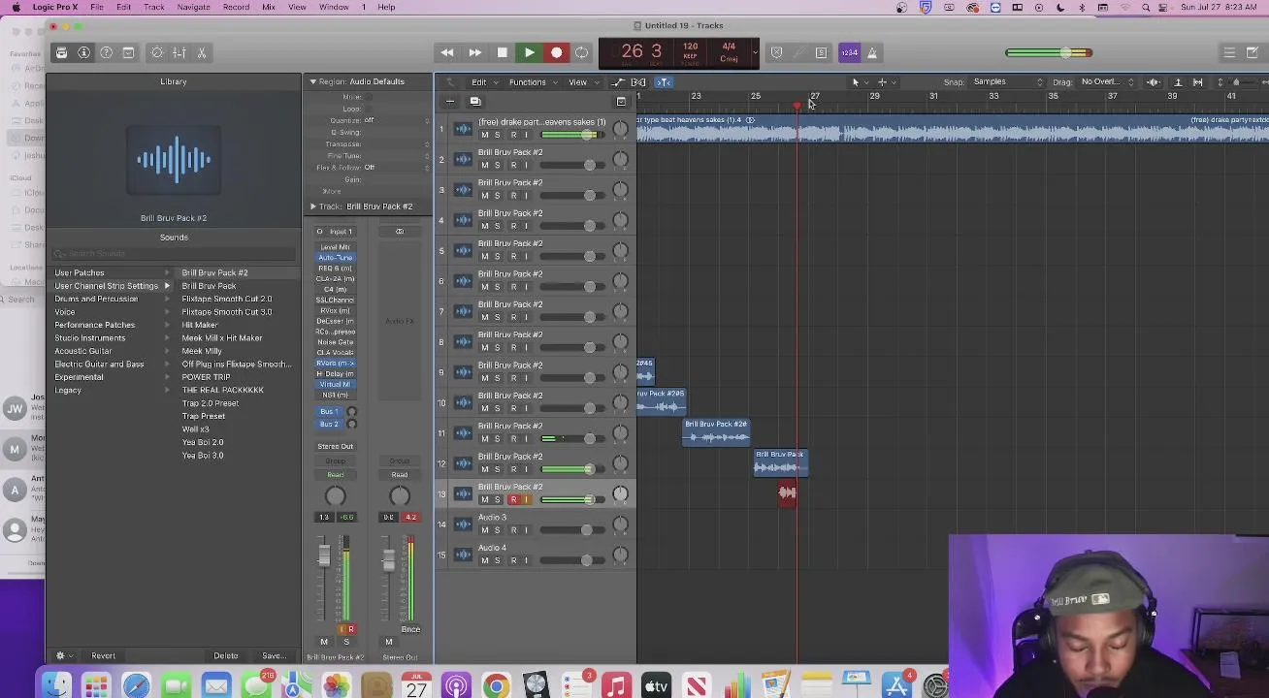Click the Duplicate Track icon
This screenshot has width=1269, height=698.
(x=474, y=101)
